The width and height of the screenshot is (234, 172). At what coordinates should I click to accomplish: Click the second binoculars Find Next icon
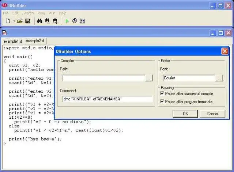pyautogui.click(x=47, y=21)
